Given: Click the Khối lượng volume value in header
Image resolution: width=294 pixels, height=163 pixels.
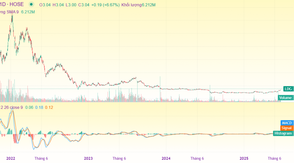Looking at the screenshot, I should click(142, 5).
